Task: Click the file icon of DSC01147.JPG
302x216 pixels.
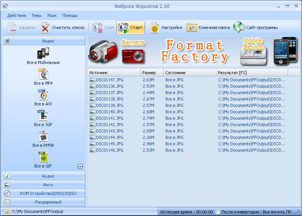Action: (92, 80)
